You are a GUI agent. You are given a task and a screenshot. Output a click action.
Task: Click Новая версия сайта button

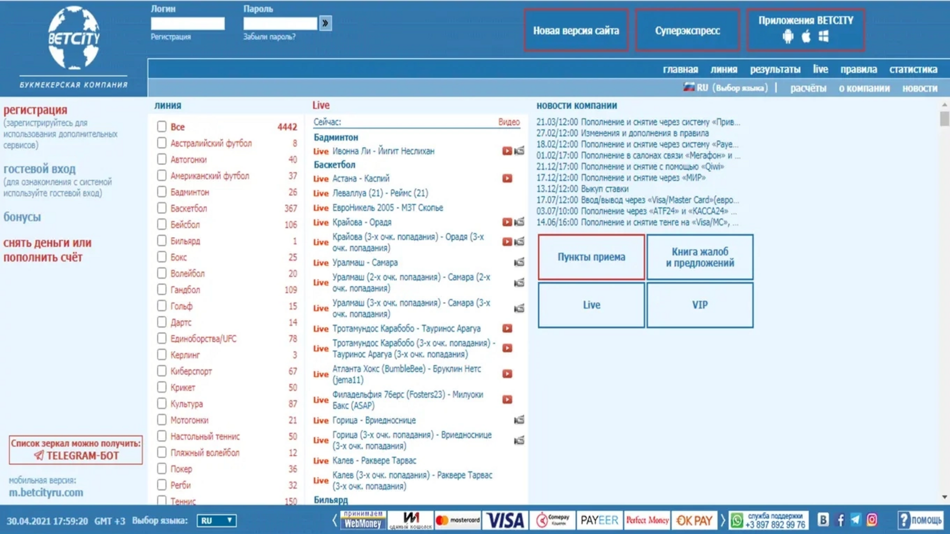coord(576,30)
